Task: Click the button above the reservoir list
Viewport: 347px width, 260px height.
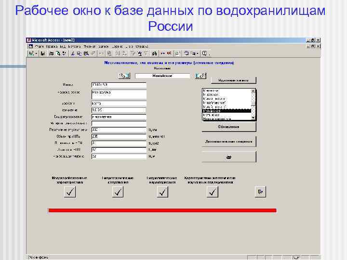Action: (x=233, y=80)
